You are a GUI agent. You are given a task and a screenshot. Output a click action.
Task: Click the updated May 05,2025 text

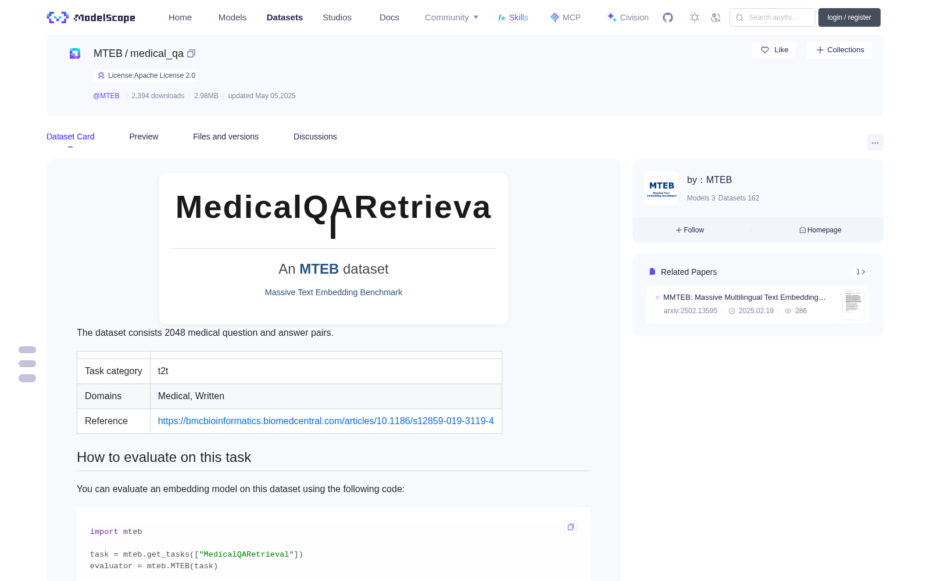pos(262,96)
